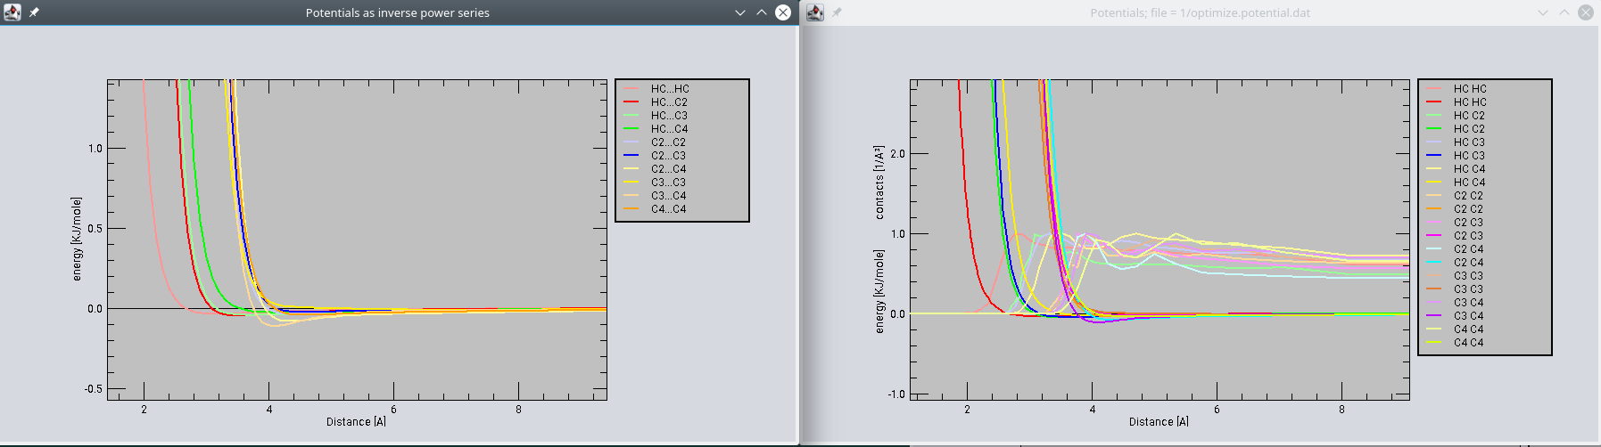This screenshot has height=447, width=1601.
Task: Open application icon menu of optimize.potential.dat window
Action: [x=814, y=12]
